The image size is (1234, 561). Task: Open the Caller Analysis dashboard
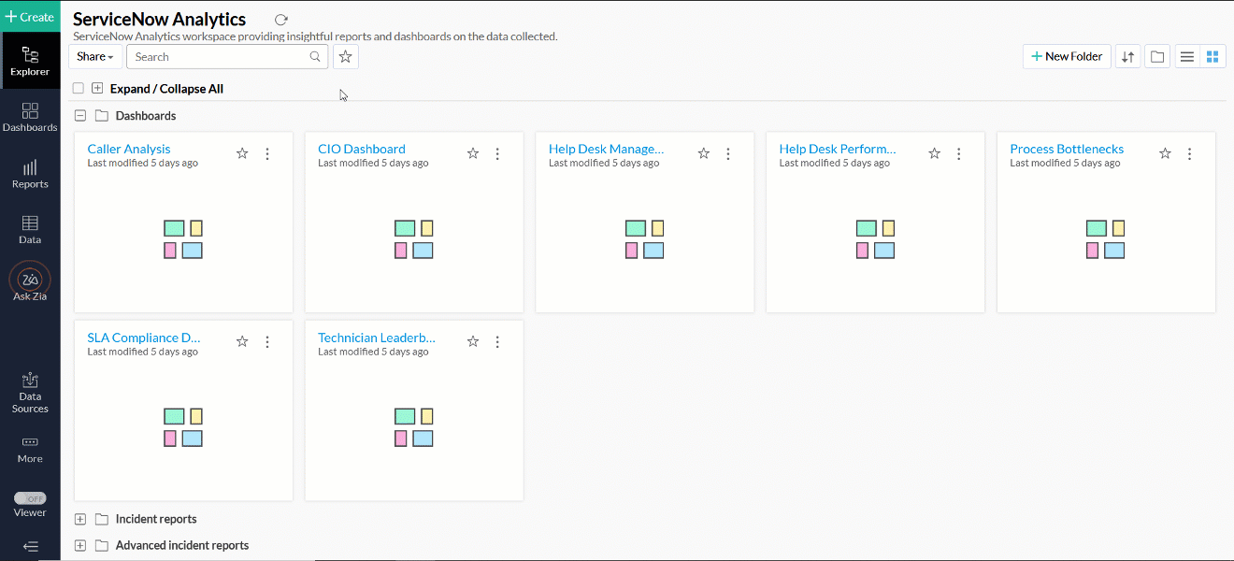click(128, 148)
